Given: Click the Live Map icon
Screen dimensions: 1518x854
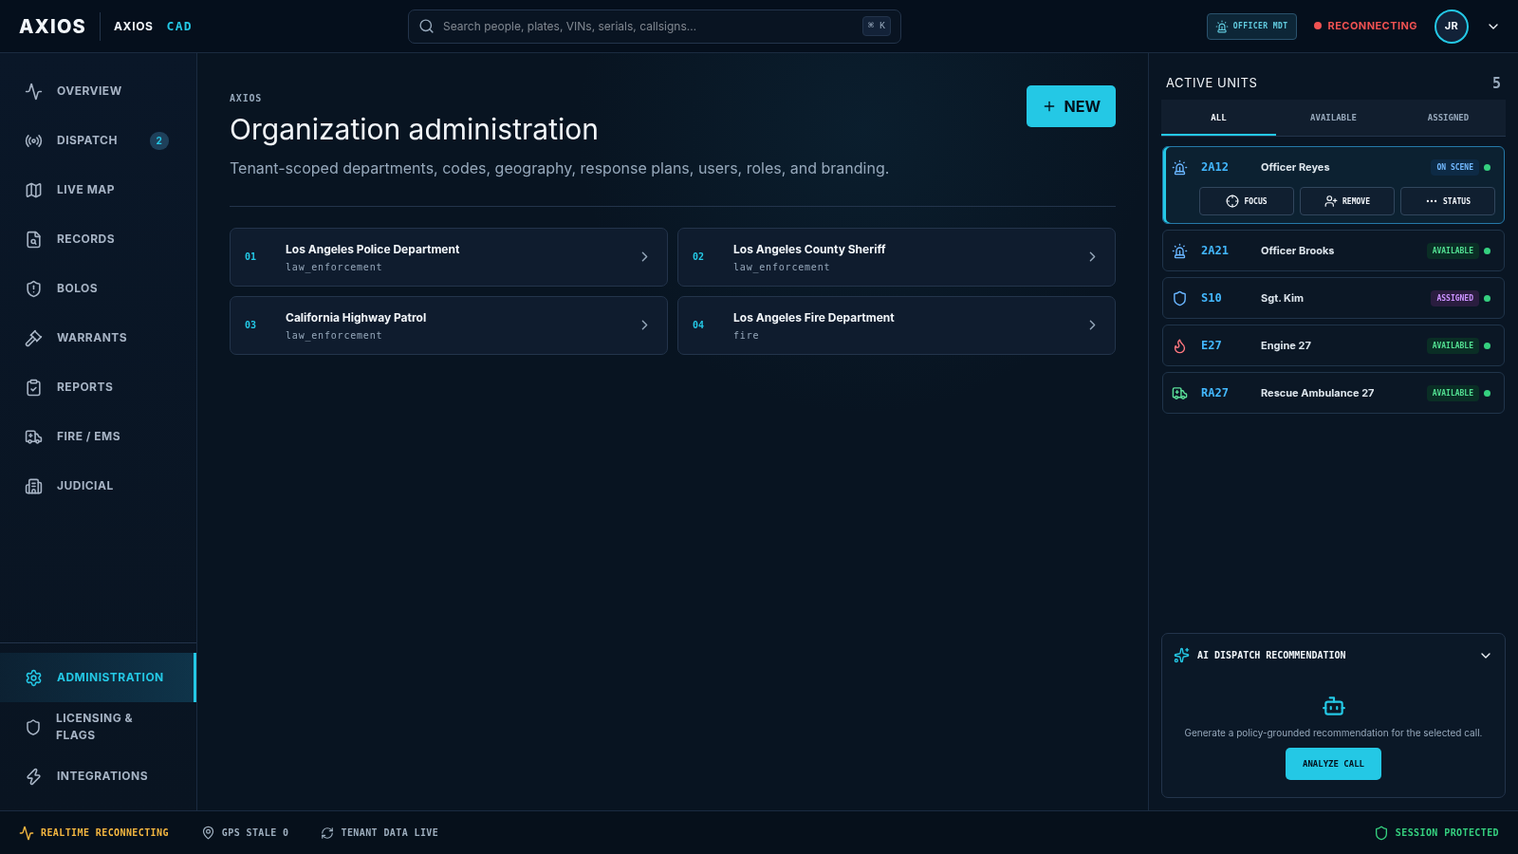Looking at the screenshot, I should pos(34,190).
